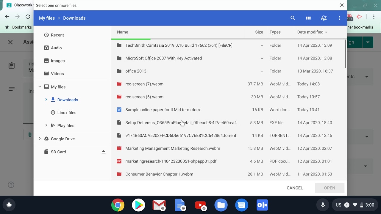Click the attachment paperclip in Classwork
The width and height of the screenshot is (381, 214).
(30, 135)
